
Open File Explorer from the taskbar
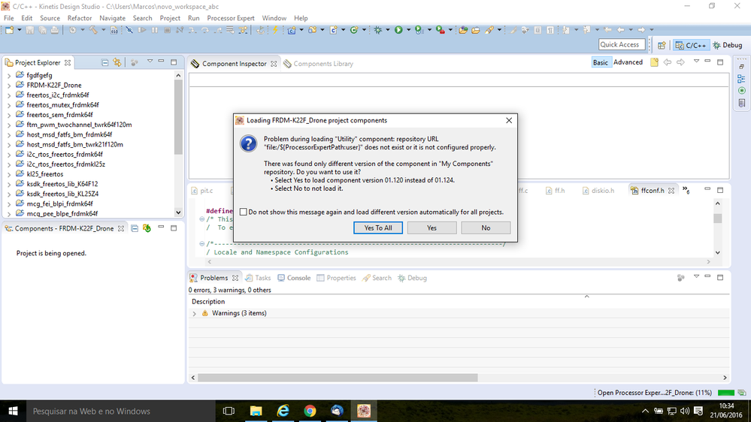point(256,411)
